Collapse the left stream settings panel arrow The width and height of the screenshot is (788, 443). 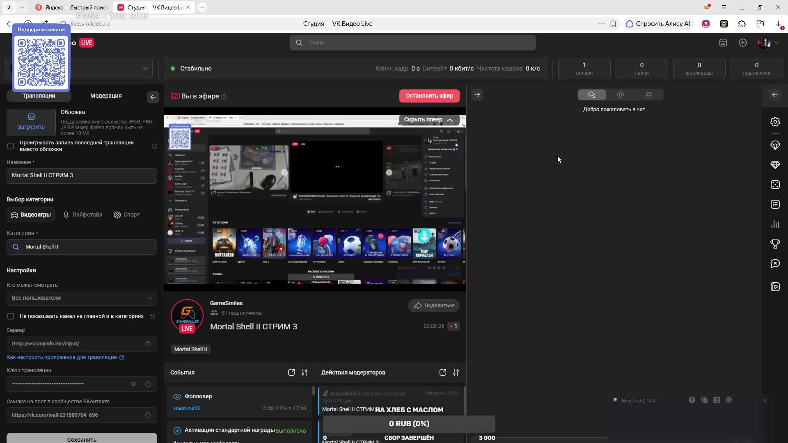click(x=153, y=97)
